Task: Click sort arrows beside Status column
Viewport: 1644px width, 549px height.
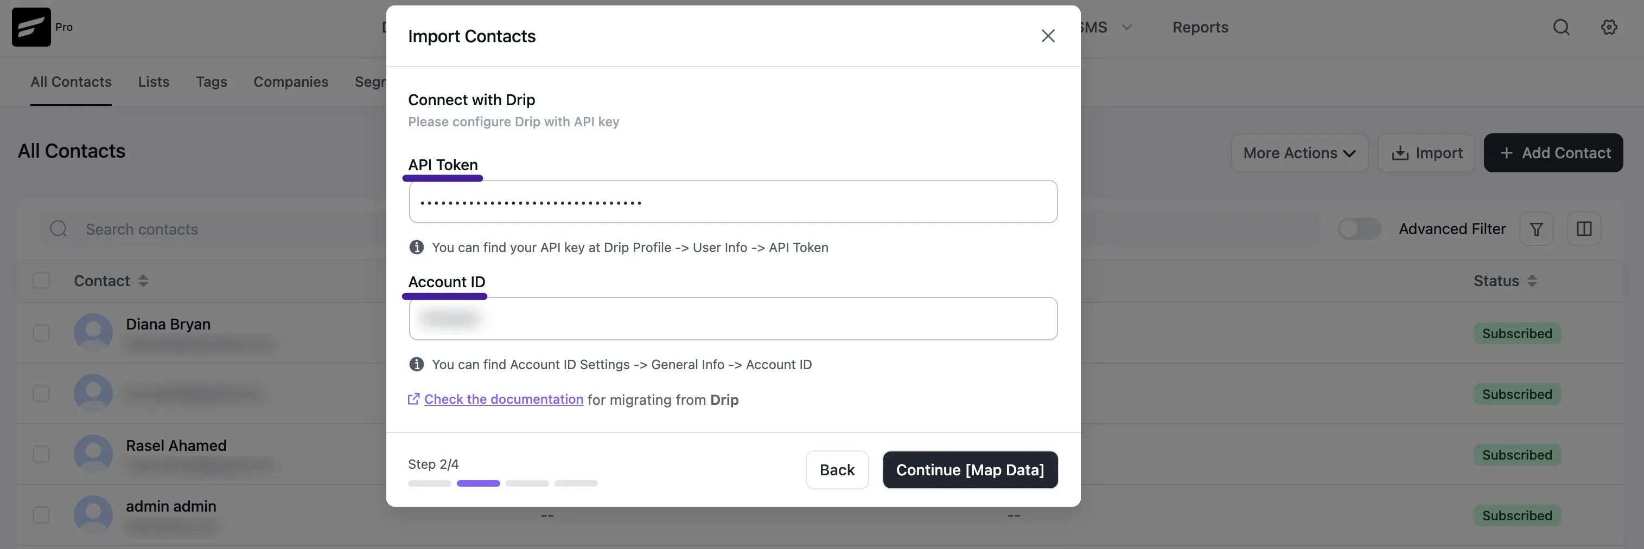Action: point(1532,281)
